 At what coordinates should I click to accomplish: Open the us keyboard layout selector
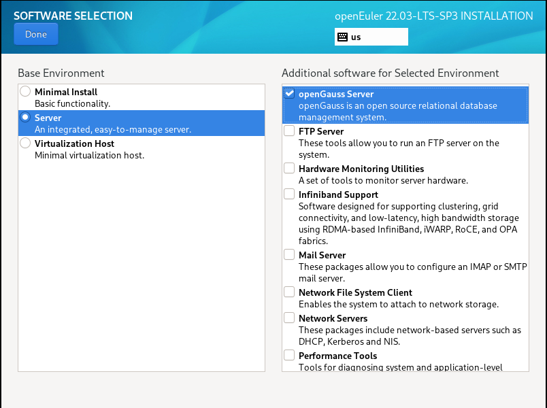371,37
